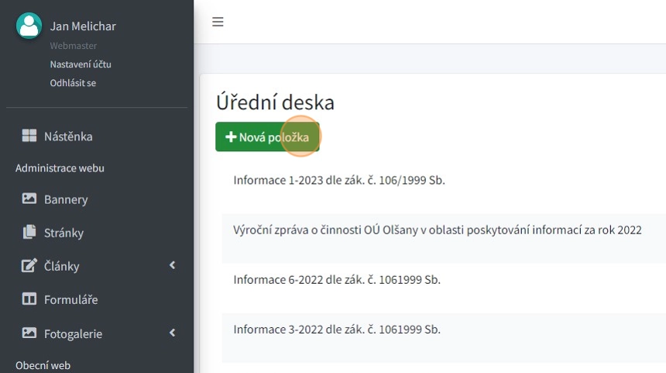Click the user avatar icon
The height and width of the screenshot is (373, 666).
tap(29, 26)
